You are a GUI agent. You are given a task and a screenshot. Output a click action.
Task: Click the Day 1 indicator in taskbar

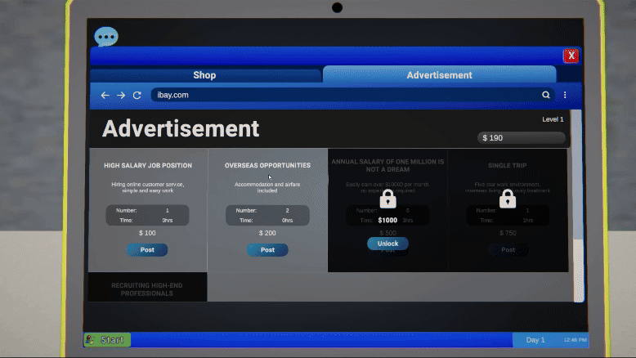pyautogui.click(x=535, y=339)
